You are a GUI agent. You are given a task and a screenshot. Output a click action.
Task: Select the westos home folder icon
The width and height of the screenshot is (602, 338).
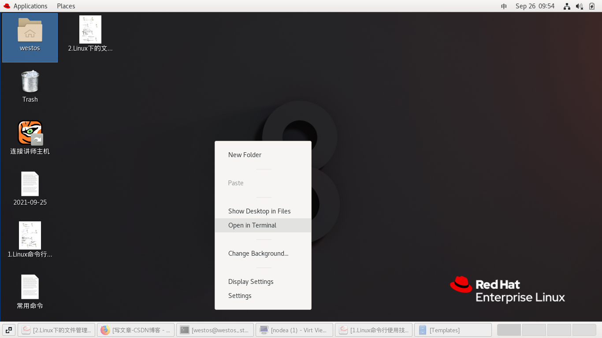point(30,30)
